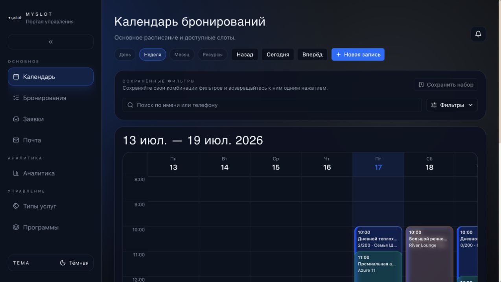Select Wednesday 15 column header

276,164
